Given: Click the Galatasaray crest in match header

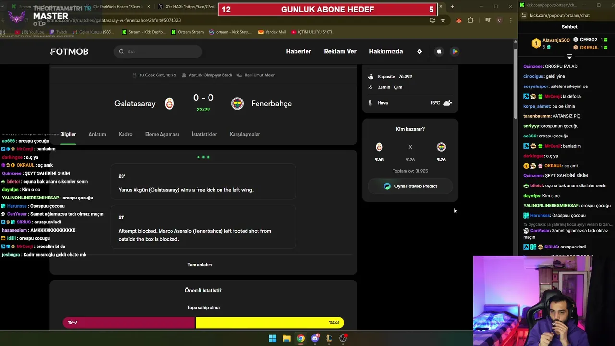Looking at the screenshot, I should (169, 103).
